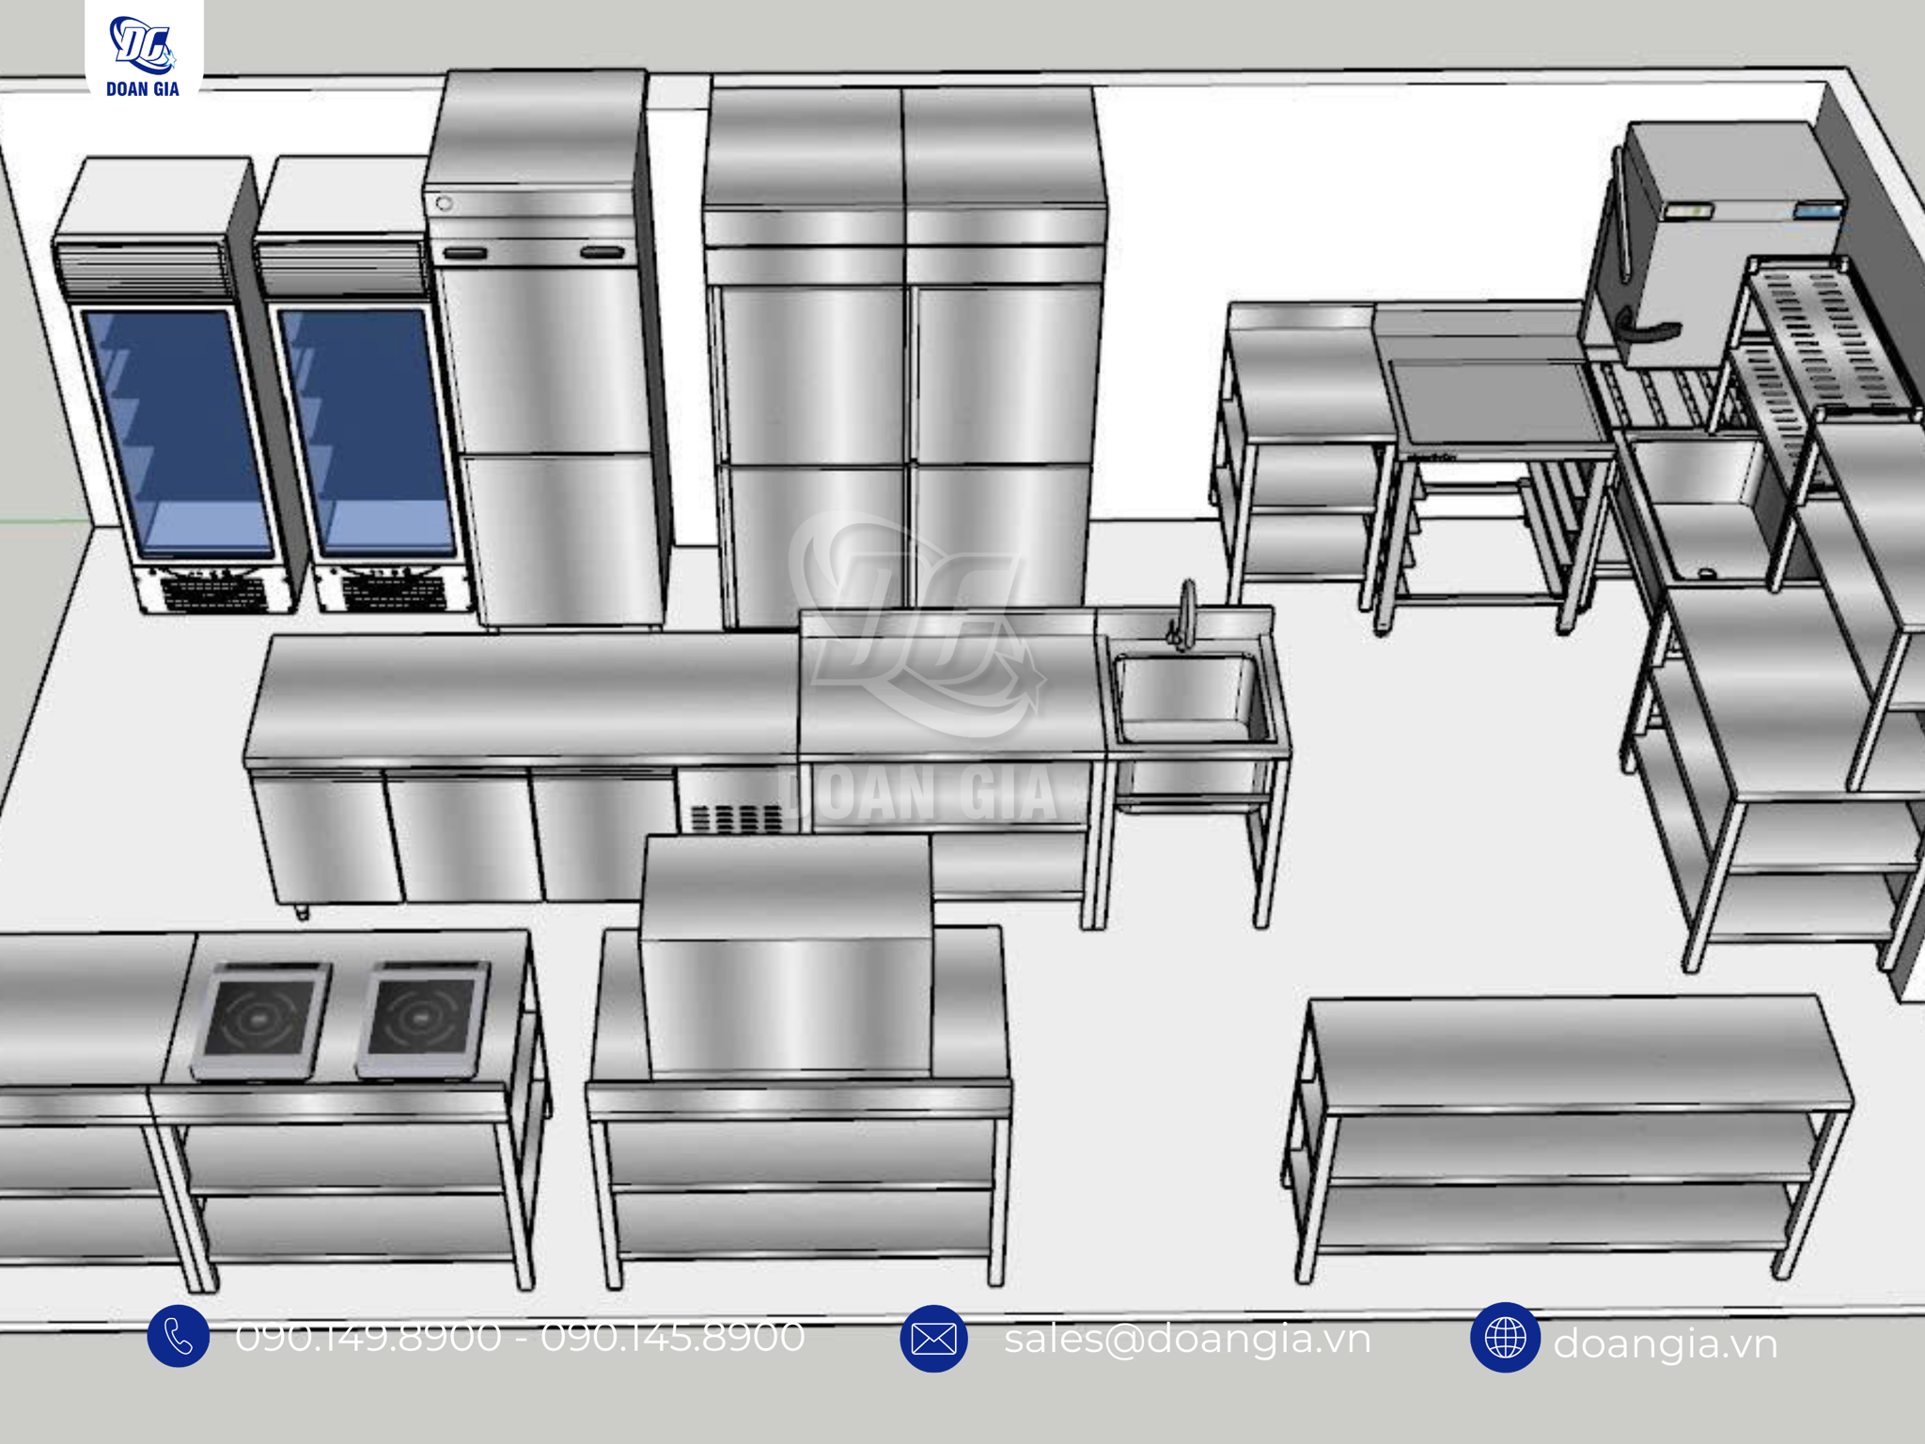Screen dimensions: 1925x1444
Task: Toggle the tall two-door upright freezer
Action: point(545,376)
